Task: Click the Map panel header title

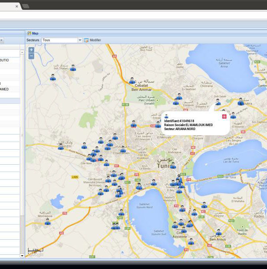Action: pyautogui.click(x=35, y=33)
